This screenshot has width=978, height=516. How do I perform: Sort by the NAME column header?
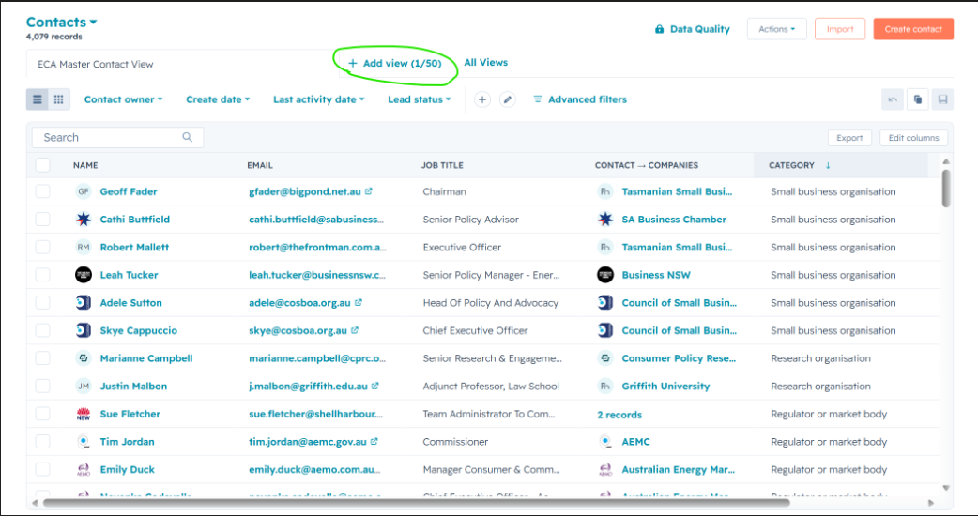85,165
